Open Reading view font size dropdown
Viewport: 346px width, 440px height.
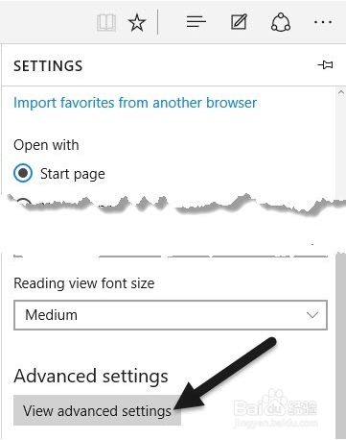pos(171,315)
